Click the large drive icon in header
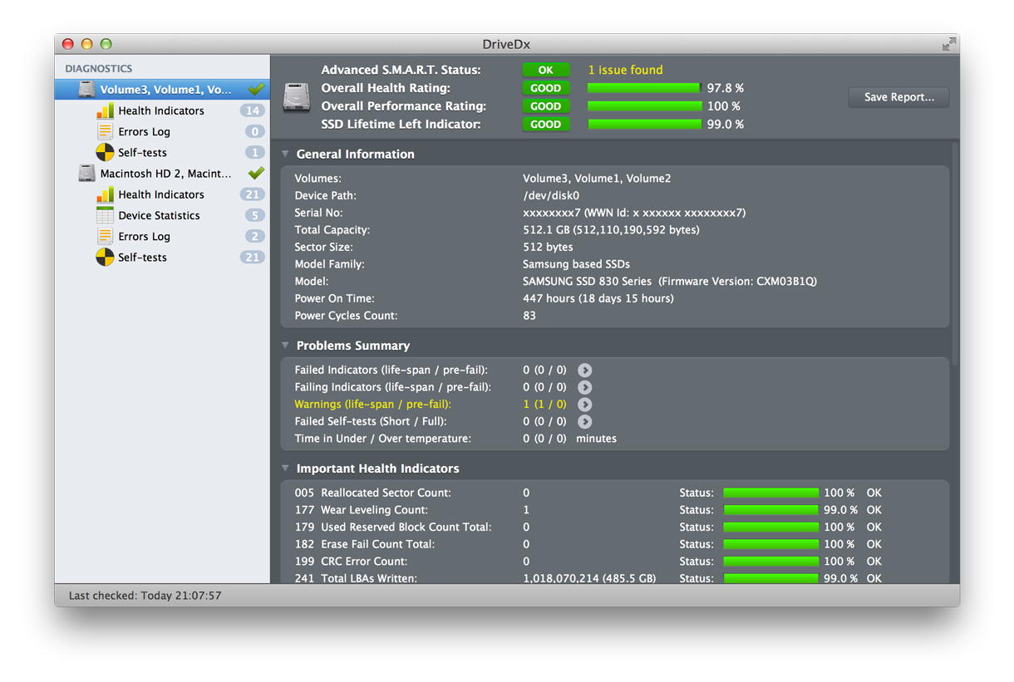1014x682 pixels. (297, 97)
